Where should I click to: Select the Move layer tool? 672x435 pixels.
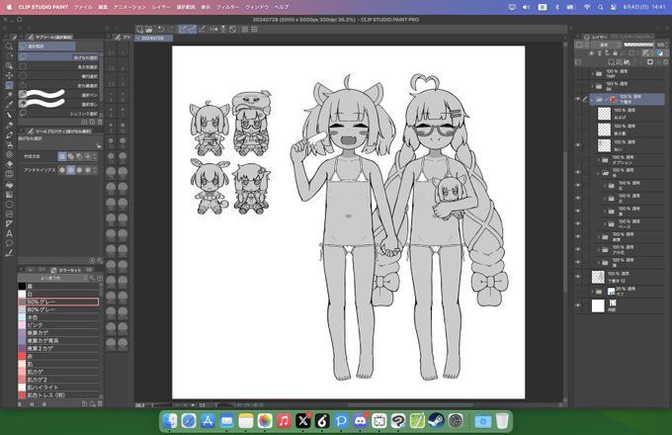point(9,75)
